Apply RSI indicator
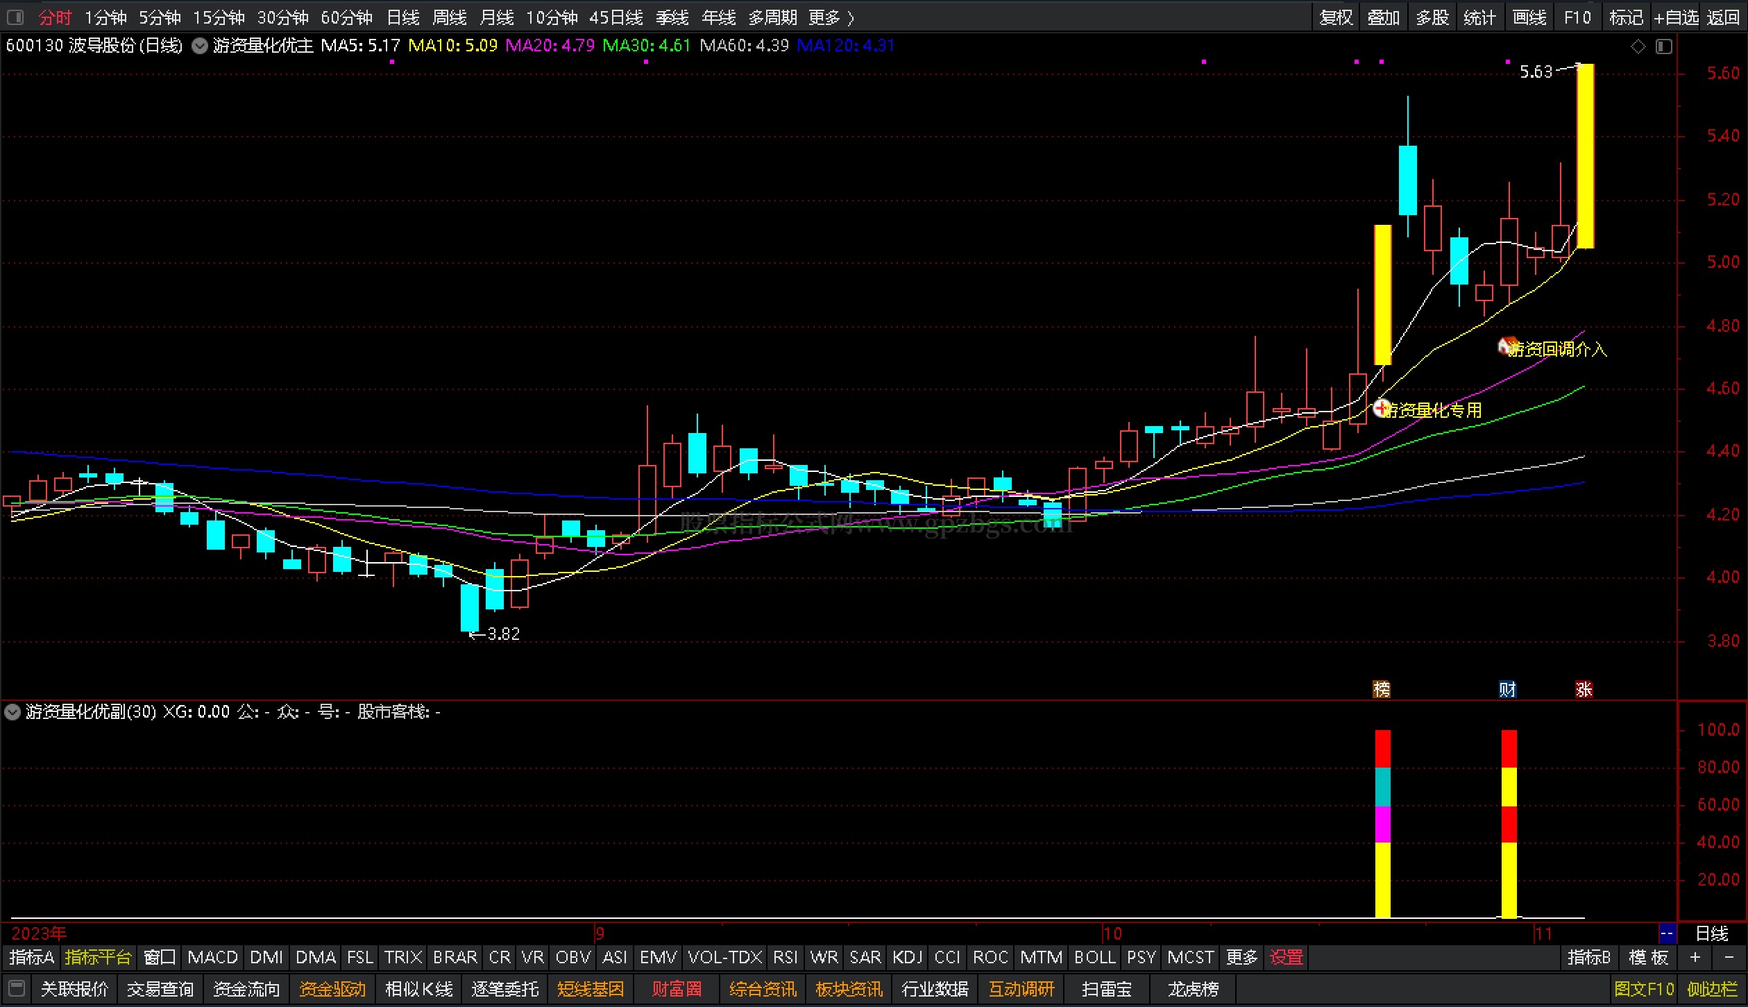 (785, 958)
